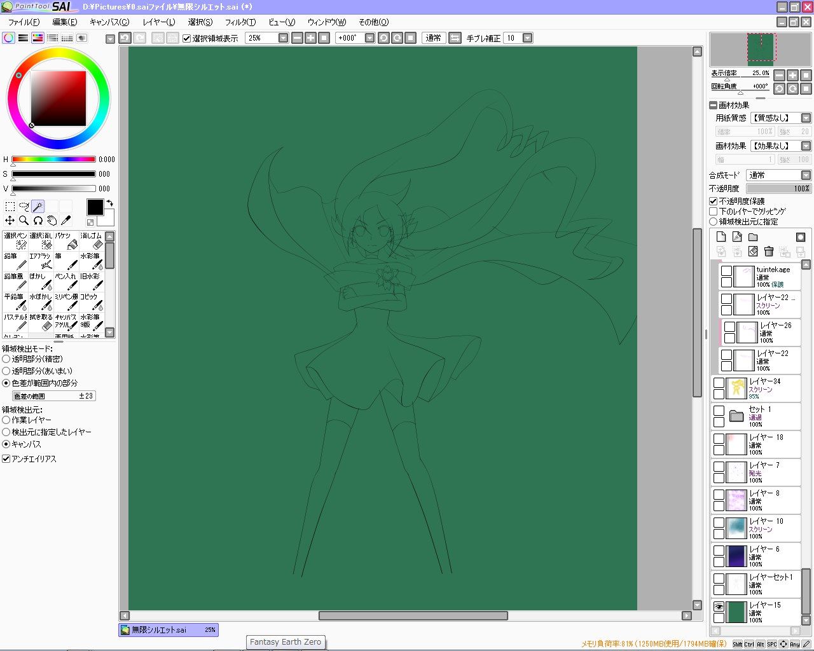The width and height of the screenshot is (814, 651).
Task: Select the lasso selection tool
Action: 24,206
